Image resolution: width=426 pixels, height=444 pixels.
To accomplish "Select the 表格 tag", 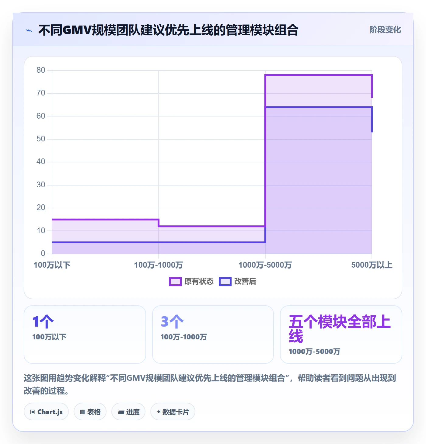I will pyautogui.click(x=90, y=412).
